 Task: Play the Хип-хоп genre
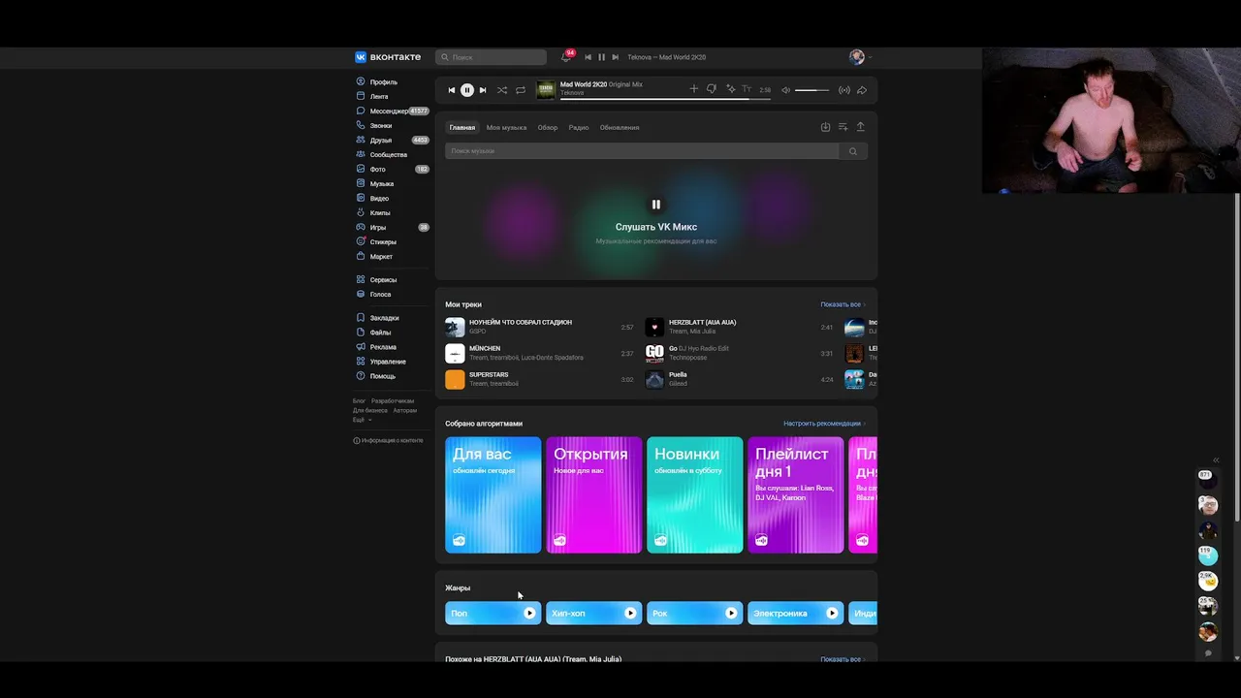click(630, 613)
